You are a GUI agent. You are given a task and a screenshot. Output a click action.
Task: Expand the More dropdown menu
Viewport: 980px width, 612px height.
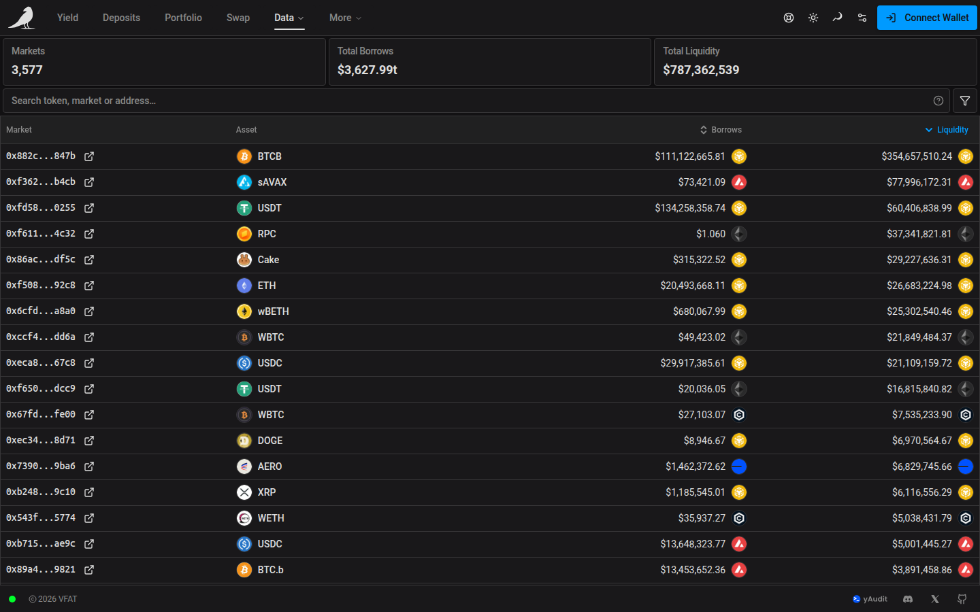pyautogui.click(x=345, y=18)
